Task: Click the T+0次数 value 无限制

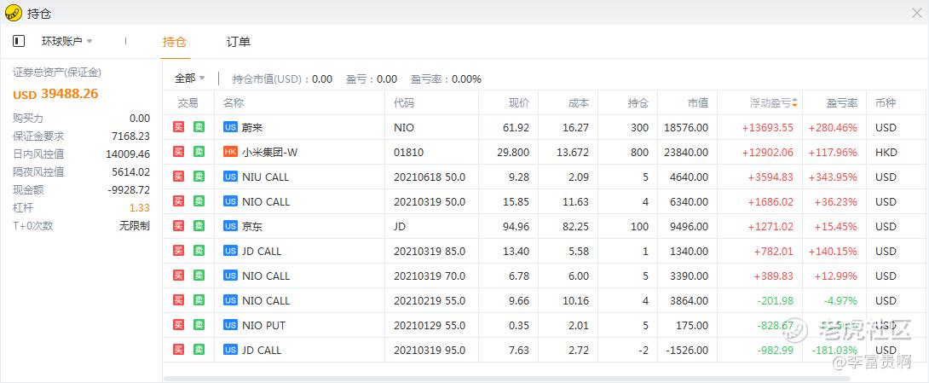Action: click(135, 225)
